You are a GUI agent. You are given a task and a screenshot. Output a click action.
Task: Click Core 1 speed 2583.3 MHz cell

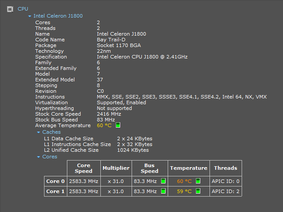click(x=84, y=191)
